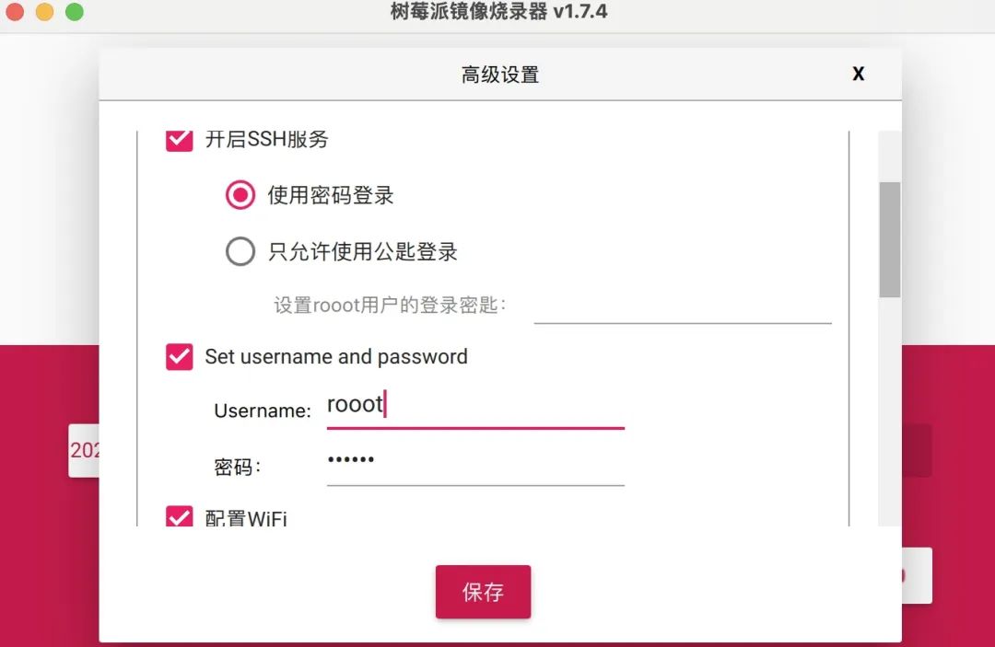Toggle Set username and password checkbox
This screenshot has width=995, height=647.
[x=179, y=357]
